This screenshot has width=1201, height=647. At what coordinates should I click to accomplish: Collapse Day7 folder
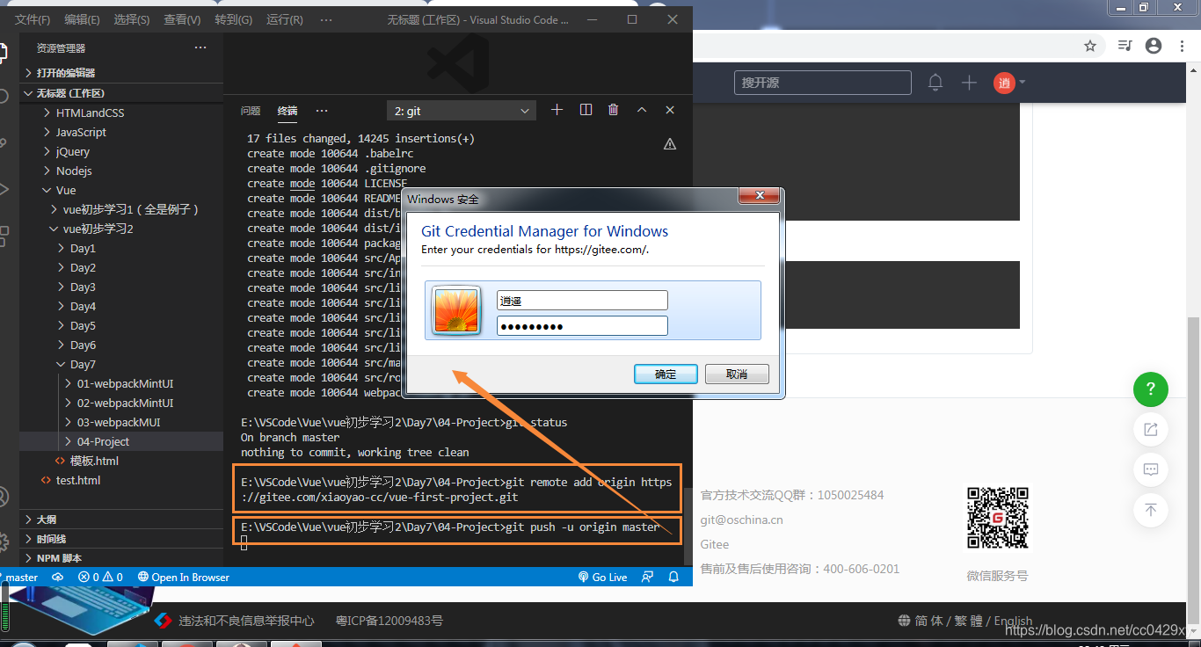pos(122,364)
